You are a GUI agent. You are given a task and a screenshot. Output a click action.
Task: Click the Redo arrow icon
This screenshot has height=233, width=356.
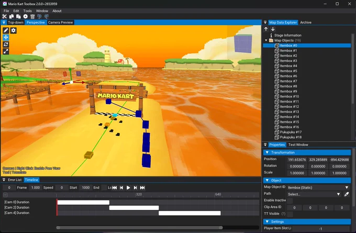(x=47, y=16)
